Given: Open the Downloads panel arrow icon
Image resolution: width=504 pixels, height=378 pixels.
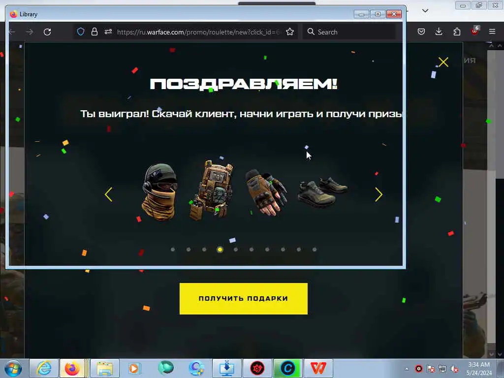Looking at the screenshot, I should pyautogui.click(x=439, y=31).
